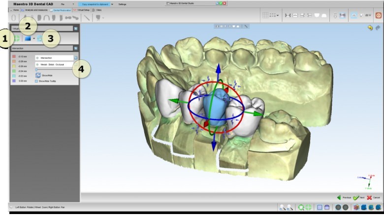Toggle the highlighted occlusion view icon
The width and height of the screenshot is (384, 216).
click(343, 15)
